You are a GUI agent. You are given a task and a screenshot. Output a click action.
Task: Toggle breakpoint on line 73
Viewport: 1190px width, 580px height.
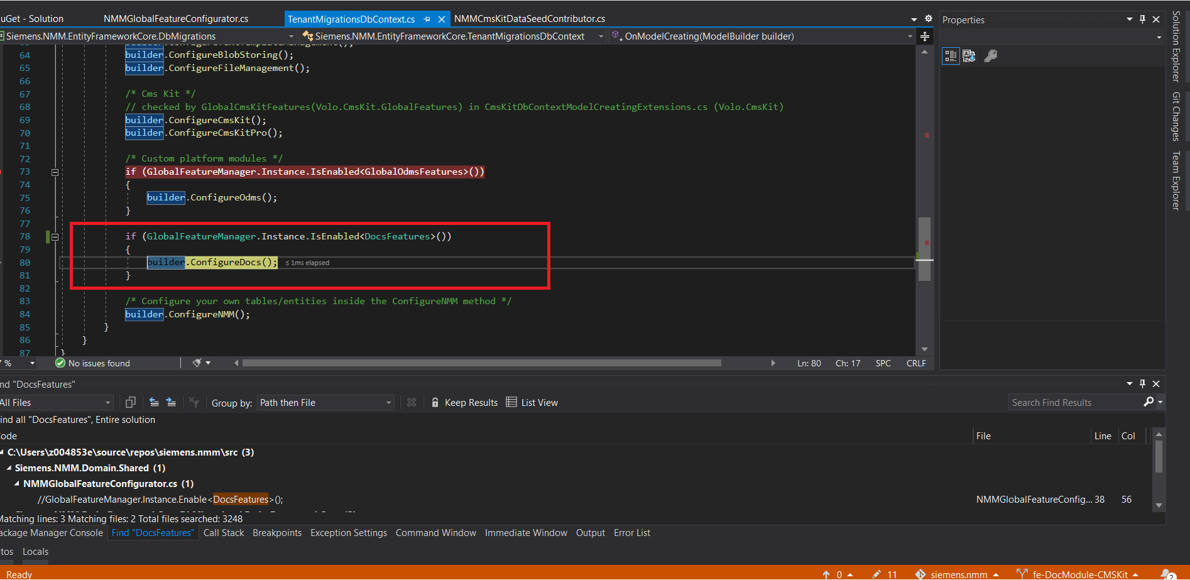2,172
